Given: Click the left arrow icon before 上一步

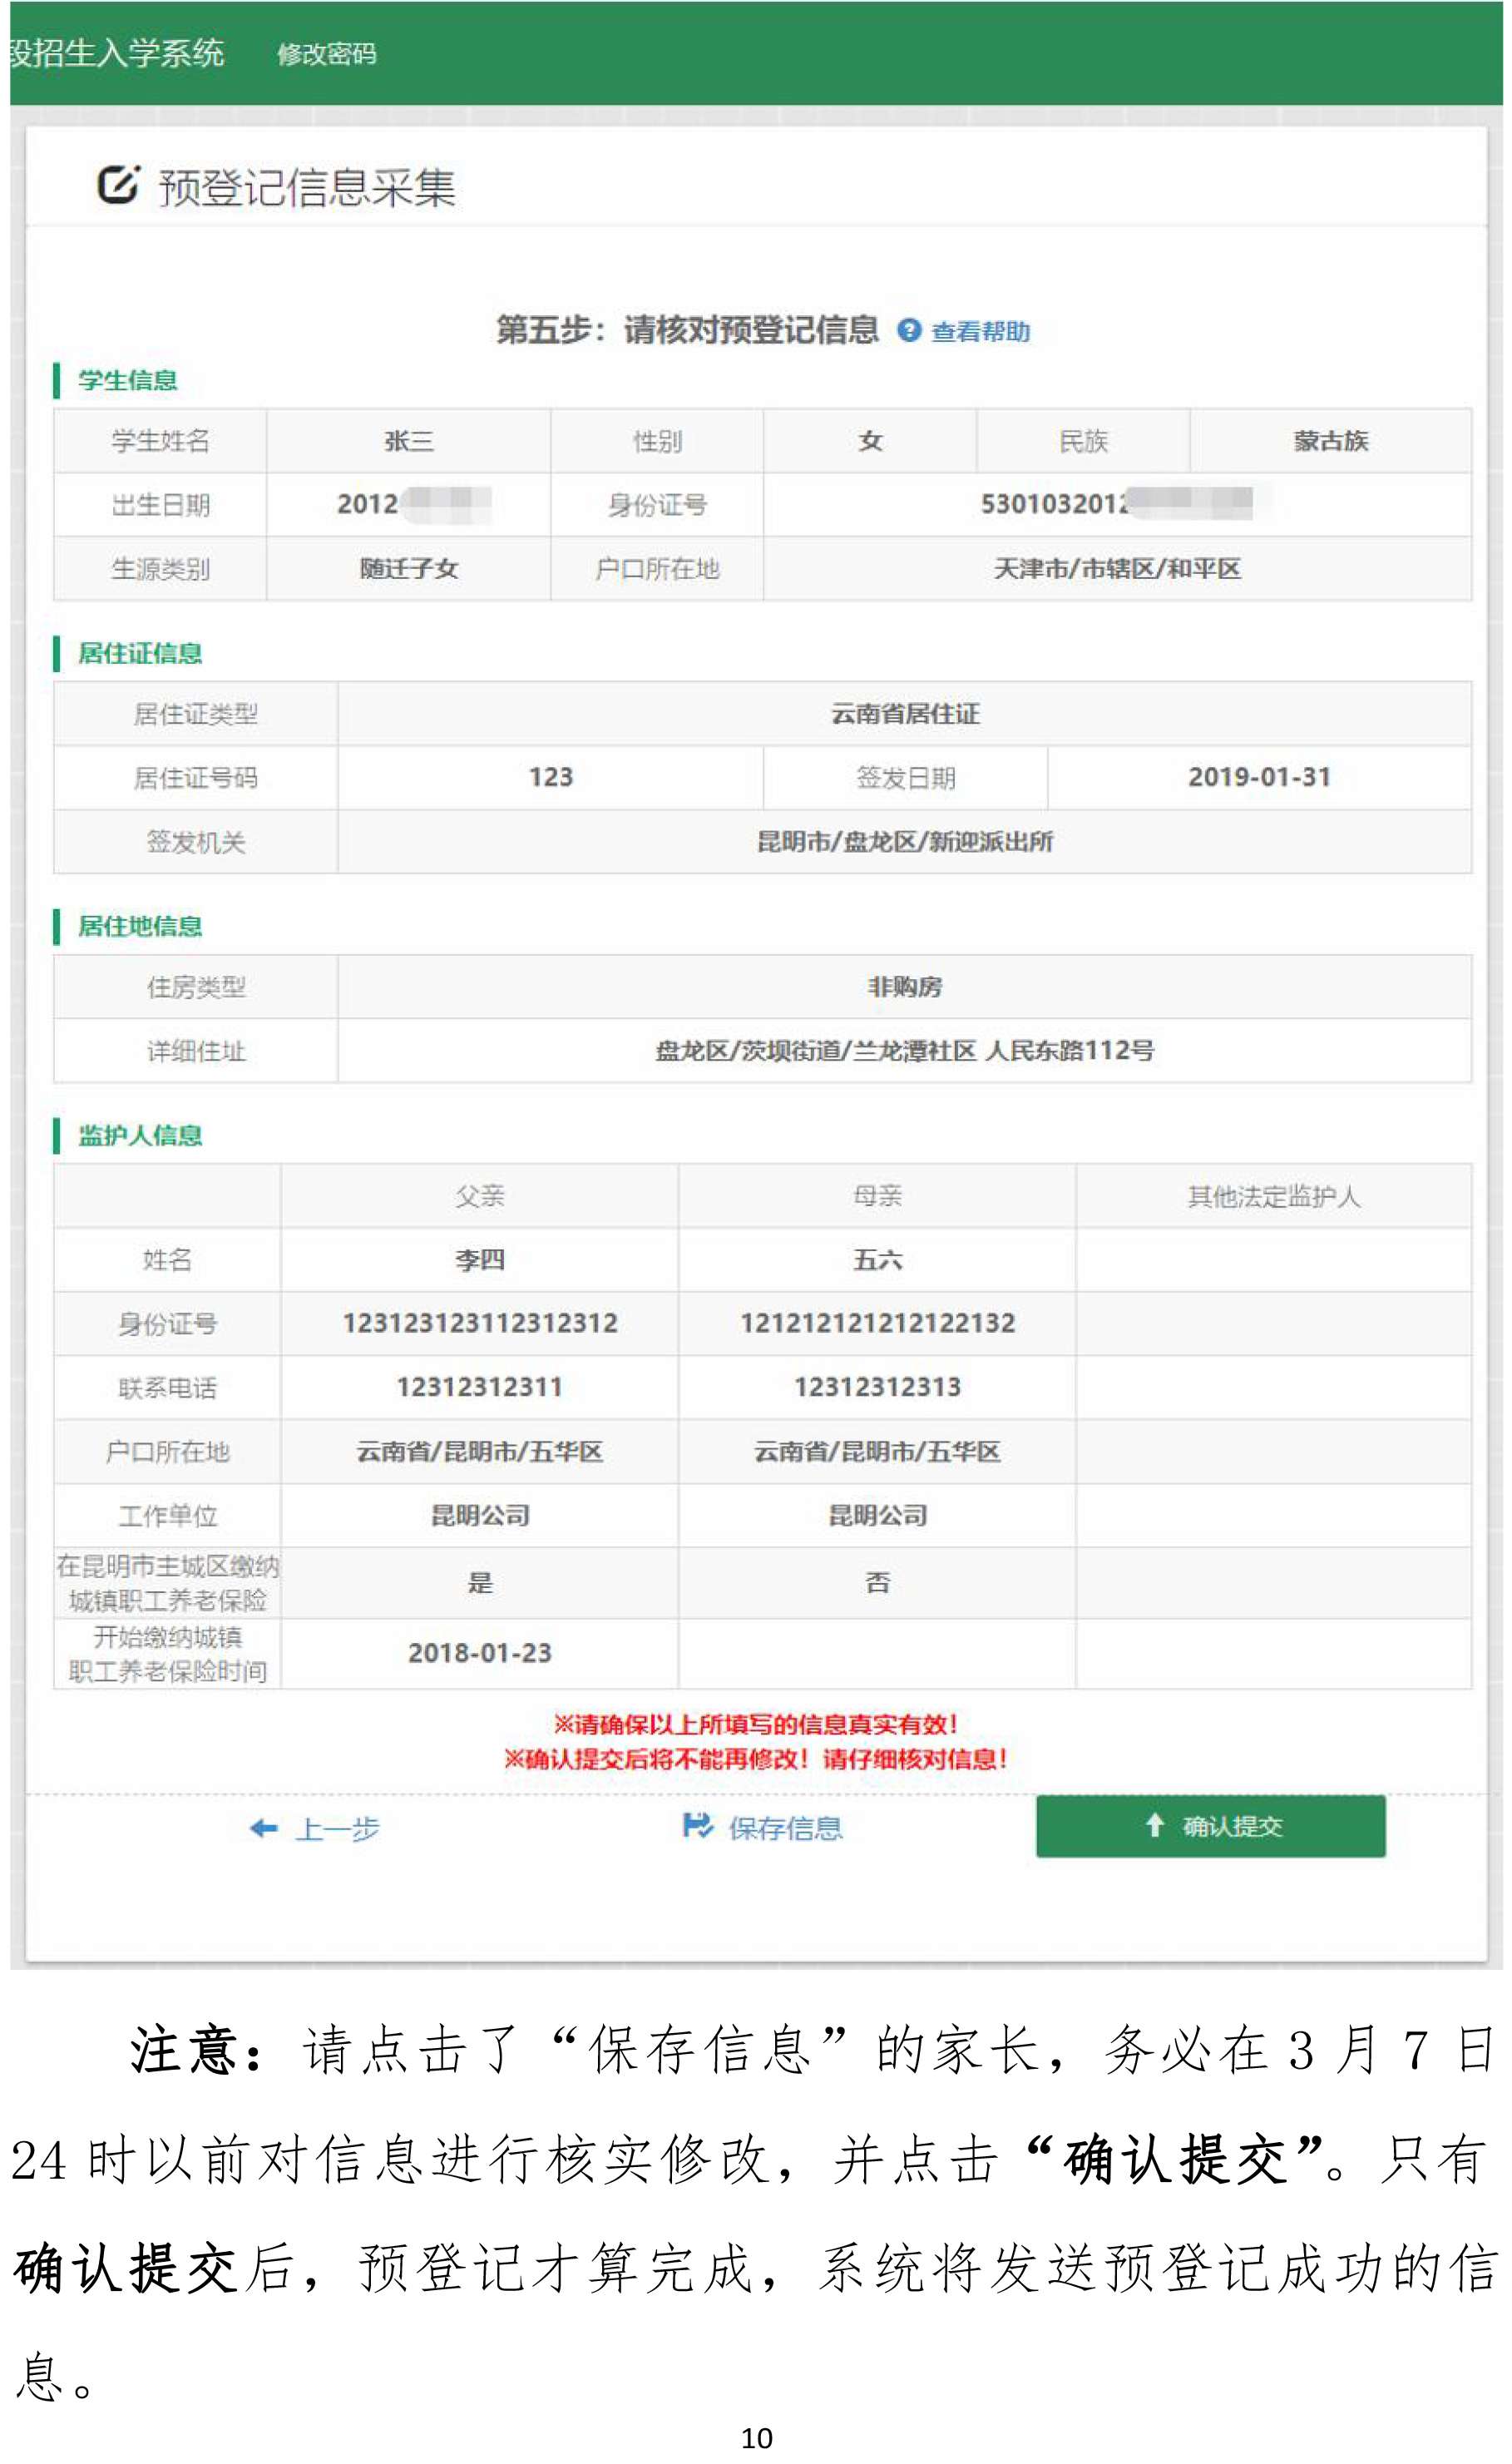Looking at the screenshot, I should [x=263, y=1828].
